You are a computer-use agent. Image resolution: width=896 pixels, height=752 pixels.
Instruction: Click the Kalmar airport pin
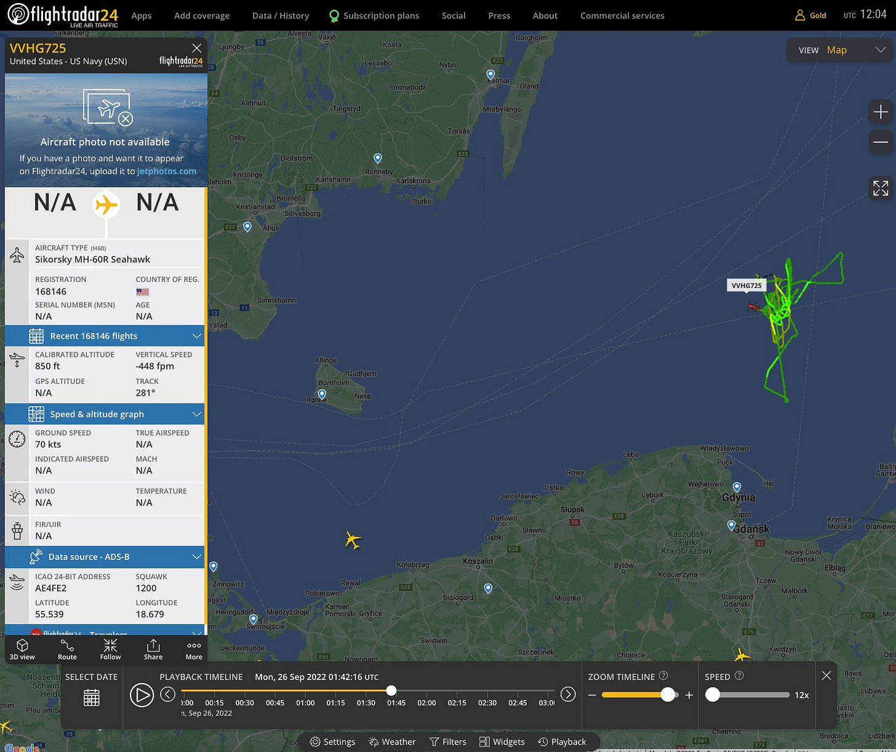pos(490,75)
